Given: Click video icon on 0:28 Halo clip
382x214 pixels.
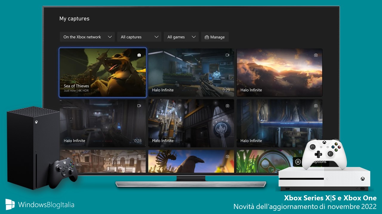Looking at the screenshot, I should (139, 106).
